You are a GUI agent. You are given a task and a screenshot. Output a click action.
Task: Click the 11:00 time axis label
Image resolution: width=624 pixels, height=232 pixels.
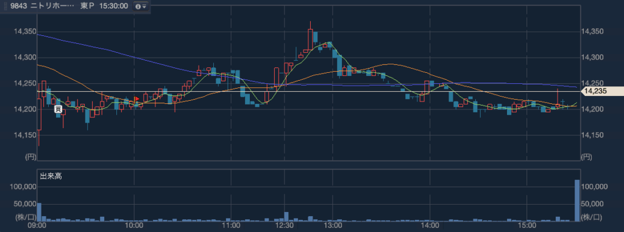click(x=231, y=226)
